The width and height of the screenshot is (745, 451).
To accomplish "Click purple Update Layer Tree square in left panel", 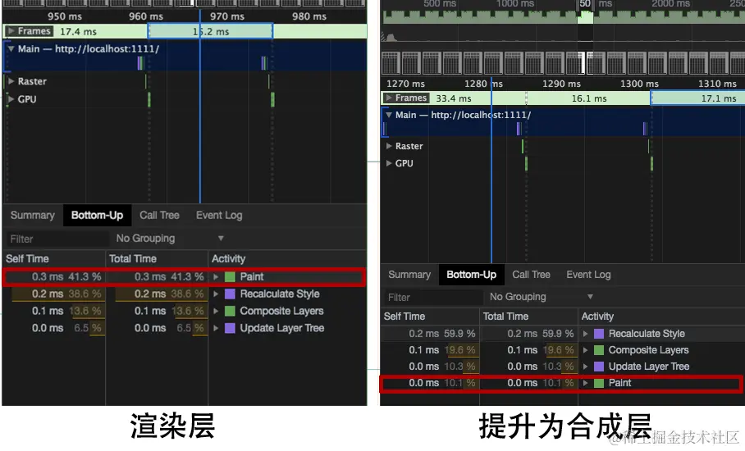I will click(x=230, y=328).
